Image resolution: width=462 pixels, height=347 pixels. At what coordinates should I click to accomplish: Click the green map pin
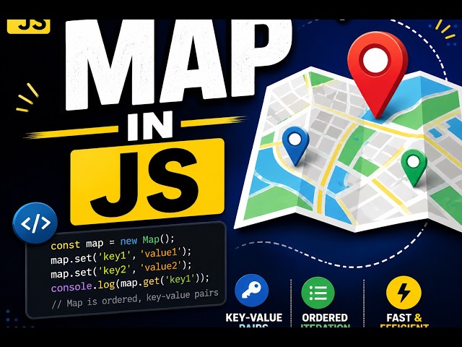pos(414,167)
